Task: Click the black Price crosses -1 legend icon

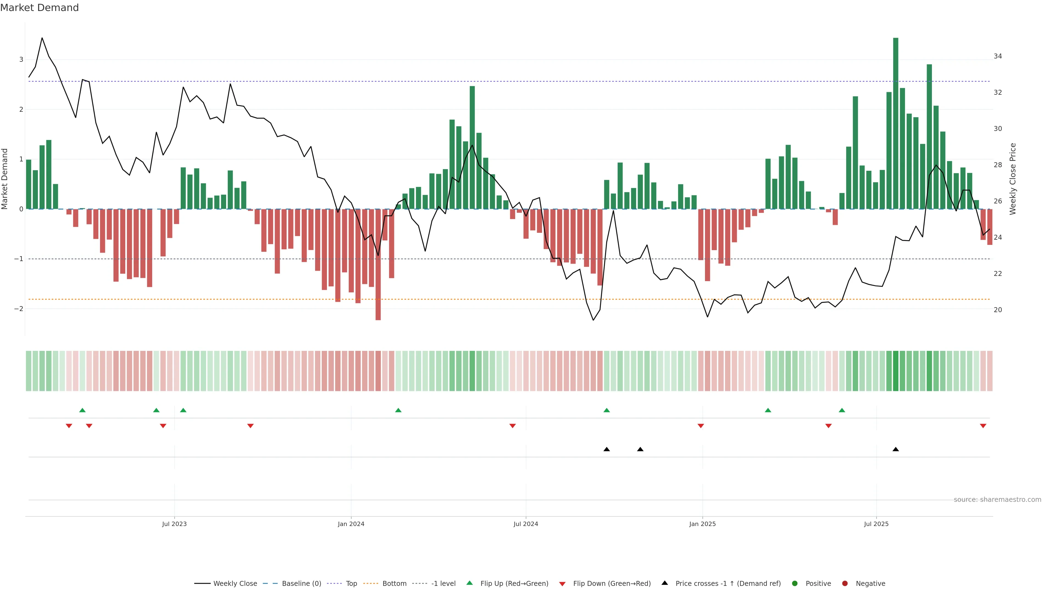Action: 665,583
